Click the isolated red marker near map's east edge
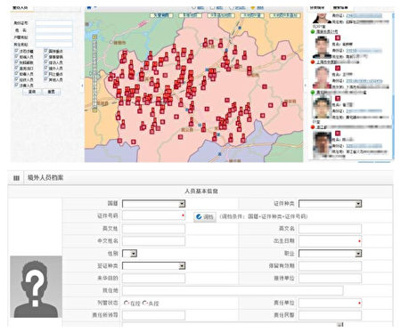 283,57
